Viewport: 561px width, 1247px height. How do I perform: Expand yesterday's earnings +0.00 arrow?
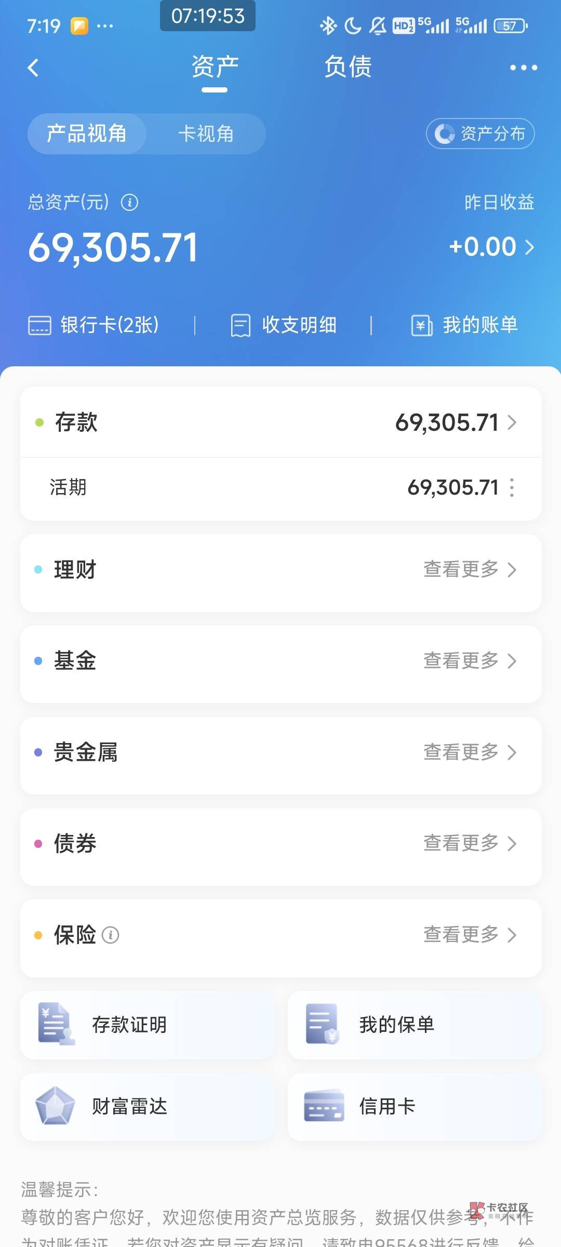pos(529,247)
